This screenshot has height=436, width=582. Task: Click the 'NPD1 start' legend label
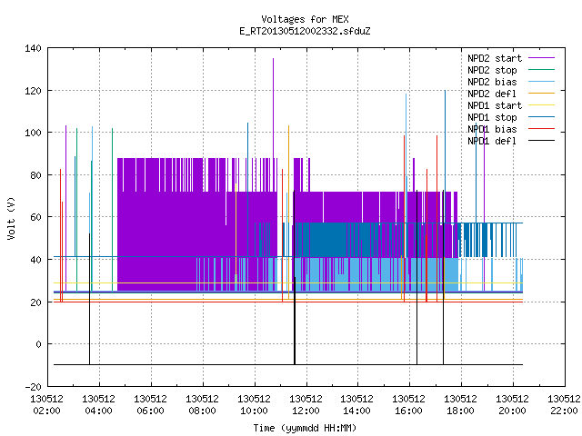click(495, 105)
